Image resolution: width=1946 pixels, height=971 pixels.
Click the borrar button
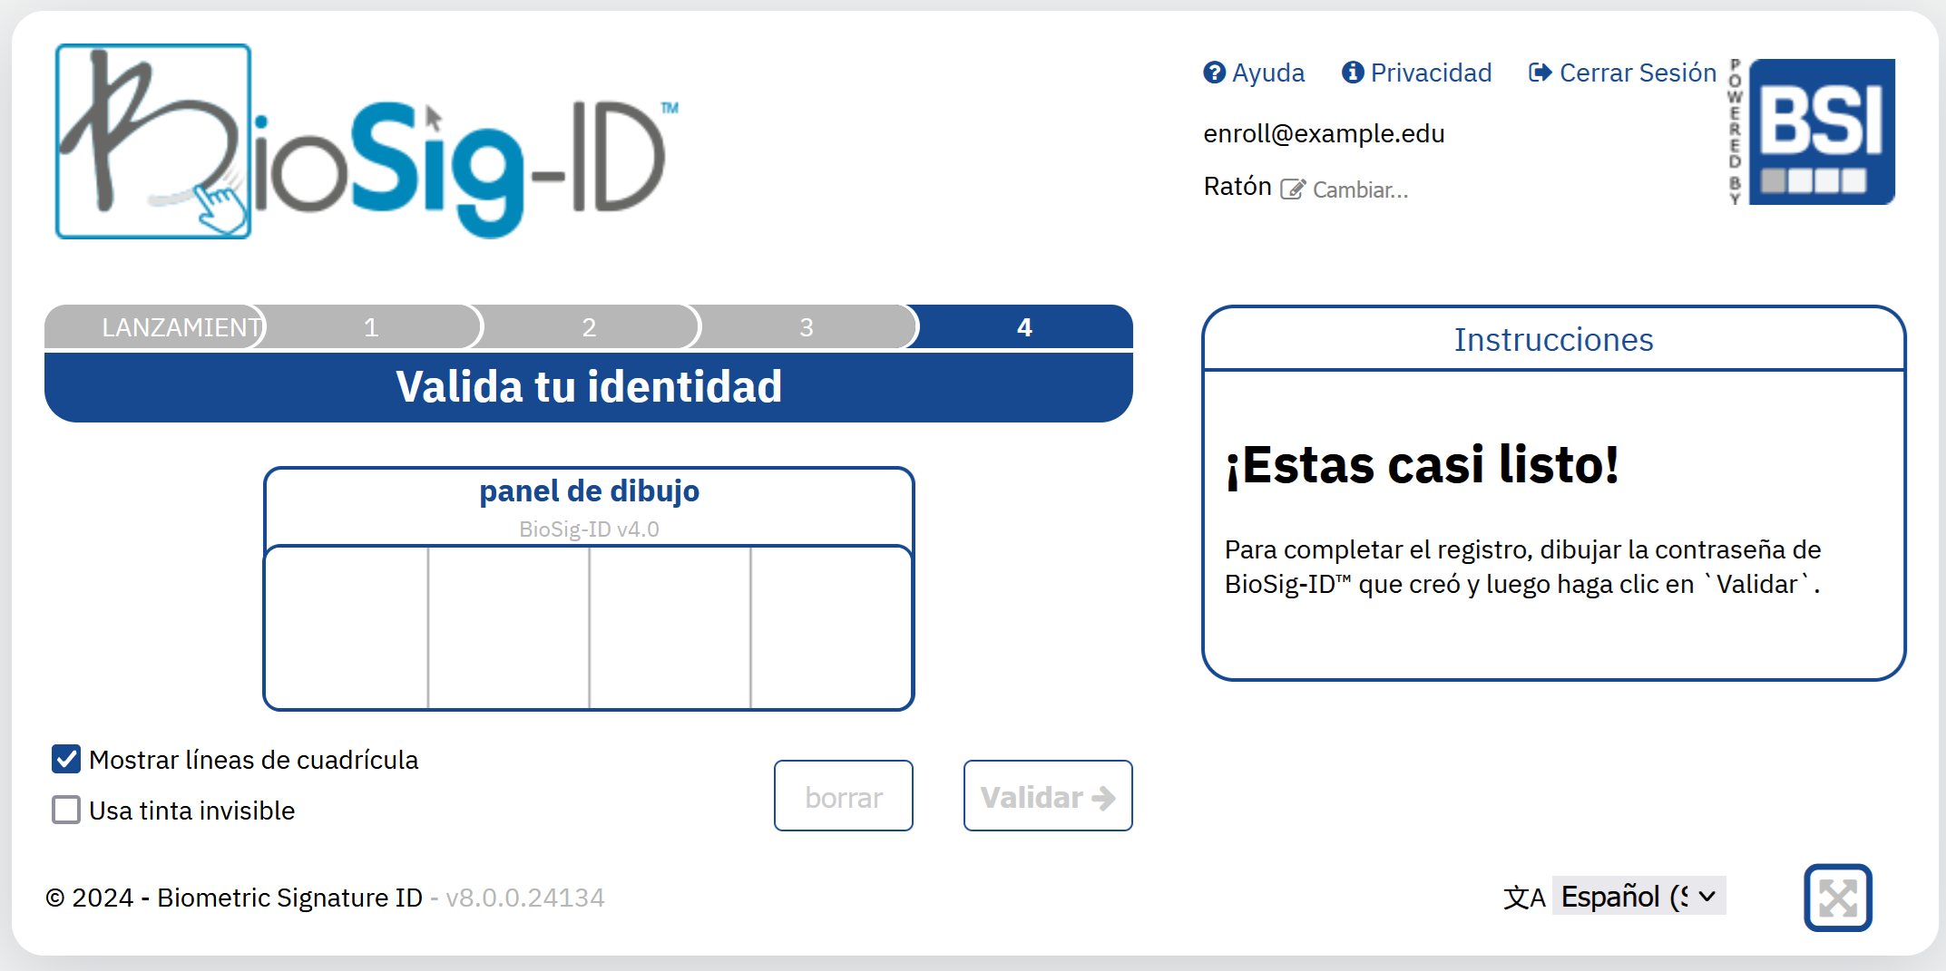(x=843, y=796)
